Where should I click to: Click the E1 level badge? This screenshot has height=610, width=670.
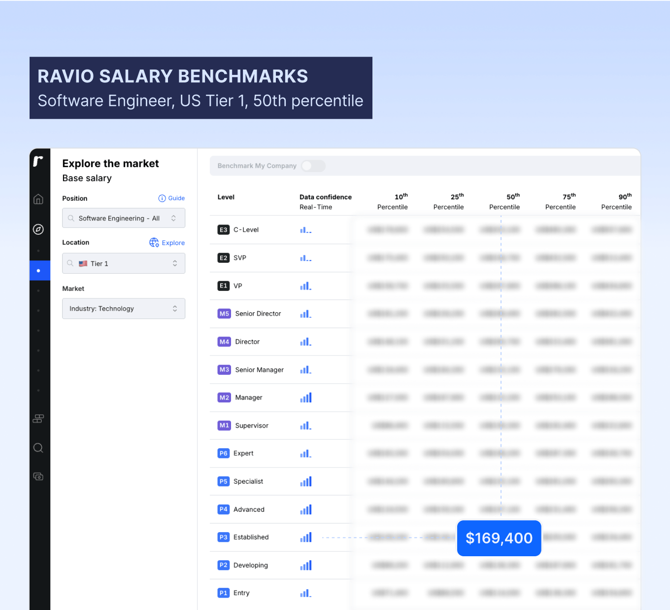pos(224,286)
